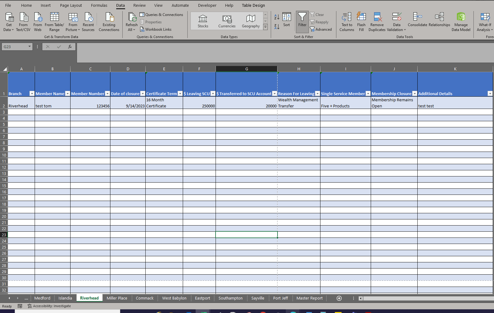Expand Membership Closure filter dropdown
This screenshot has width=494, height=313.
[415, 94]
